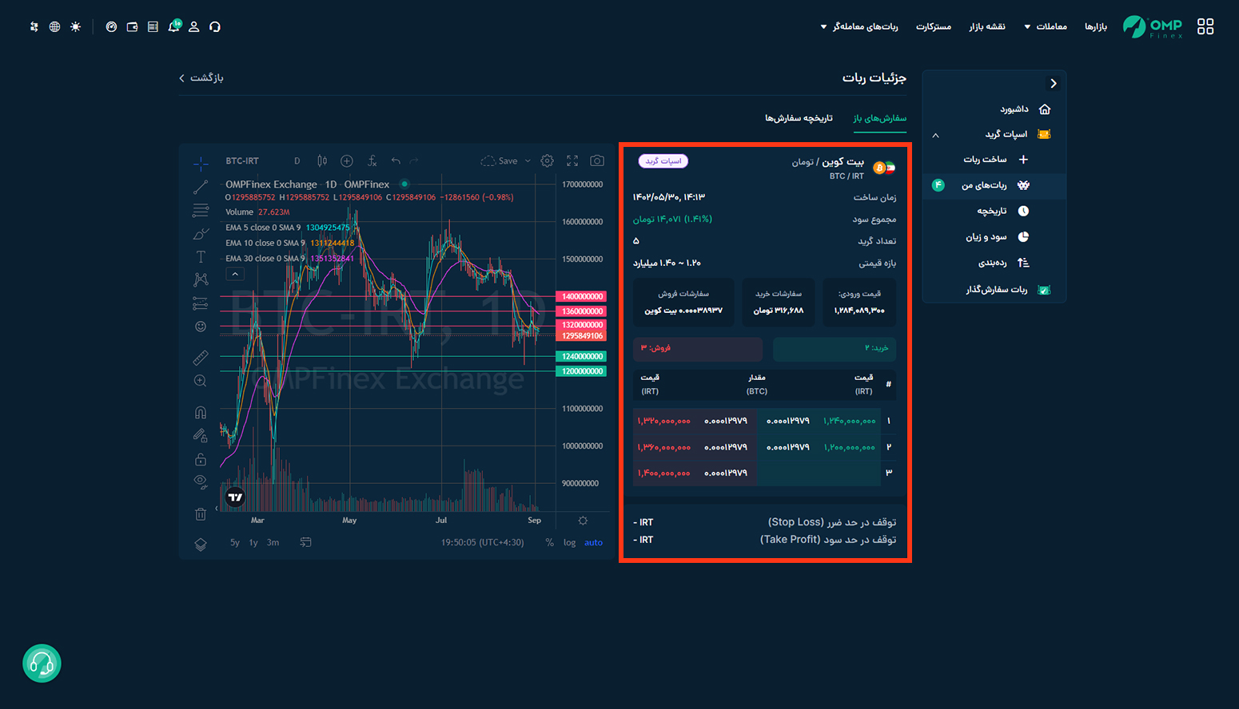Take a chart snapshot with camera icon
1239x709 pixels.
point(597,160)
